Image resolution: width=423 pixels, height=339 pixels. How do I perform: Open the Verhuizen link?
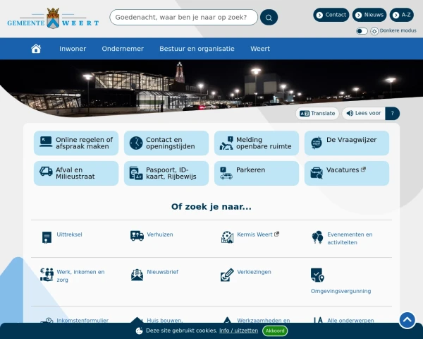pos(160,234)
